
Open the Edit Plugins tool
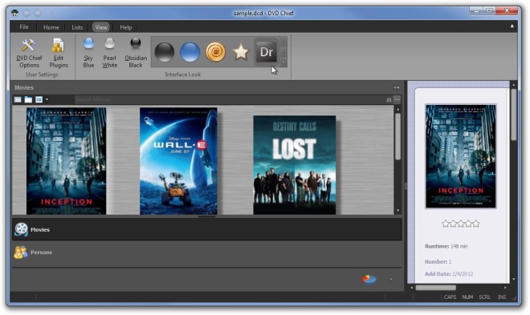click(59, 53)
